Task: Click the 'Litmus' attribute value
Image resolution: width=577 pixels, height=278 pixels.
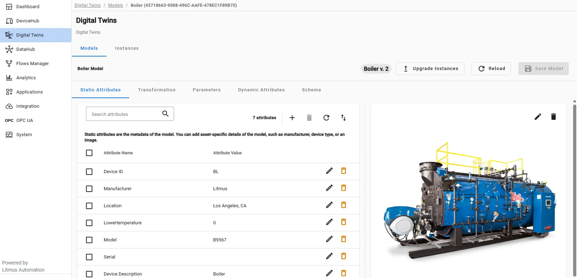Action: coord(220,189)
